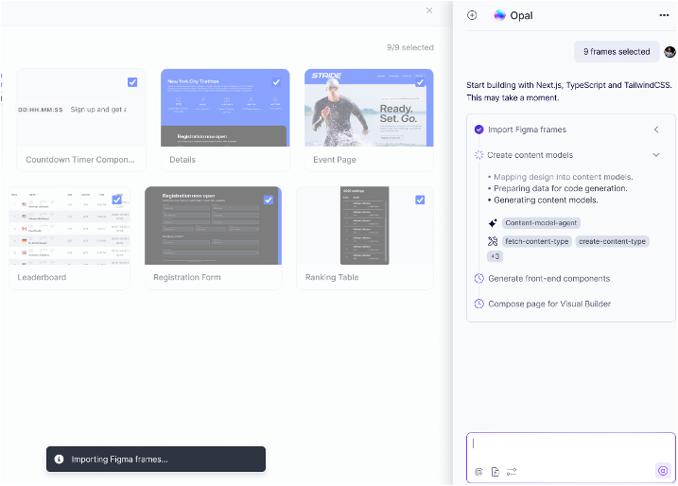Click the new chat plus icon
This screenshot has width=678, height=486.
(472, 15)
